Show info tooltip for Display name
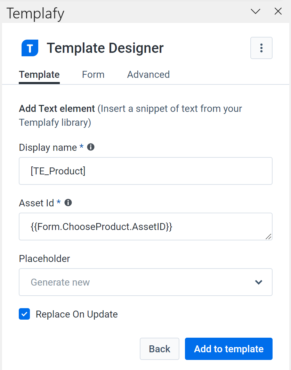The width and height of the screenshot is (291, 370). (91, 147)
